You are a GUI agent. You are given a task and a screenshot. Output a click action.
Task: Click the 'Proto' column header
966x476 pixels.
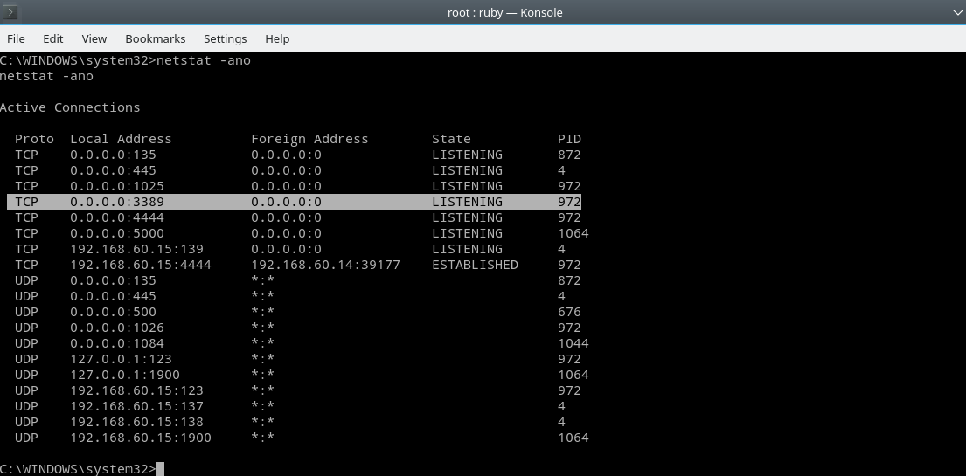[x=34, y=139]
